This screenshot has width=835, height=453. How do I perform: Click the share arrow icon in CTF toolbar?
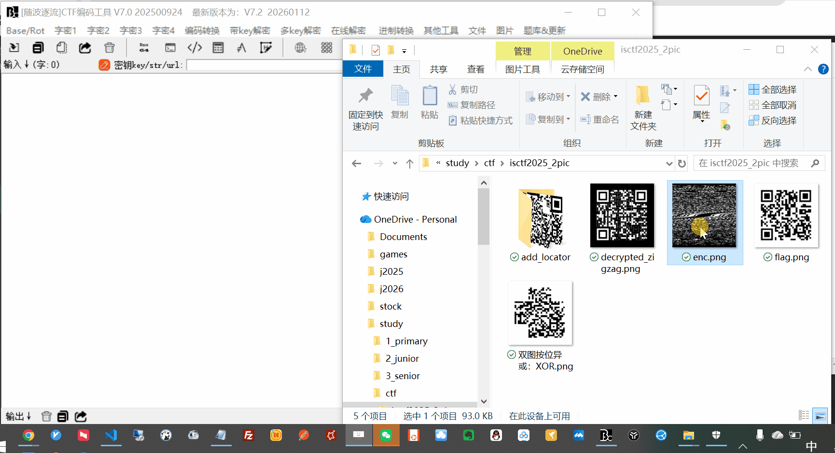[x=85, y=47]
